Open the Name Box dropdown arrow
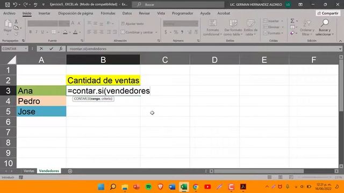Screen dimensions: 344x193 tap(26, 49)
